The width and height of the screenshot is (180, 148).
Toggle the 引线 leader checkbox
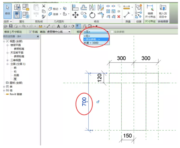point(30,32)
